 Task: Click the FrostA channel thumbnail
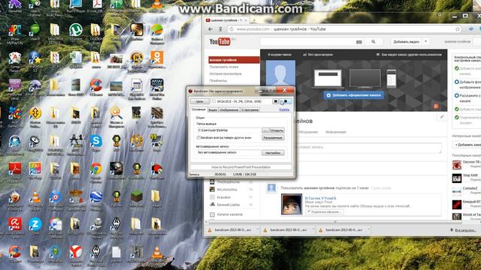tap(292, 204)
